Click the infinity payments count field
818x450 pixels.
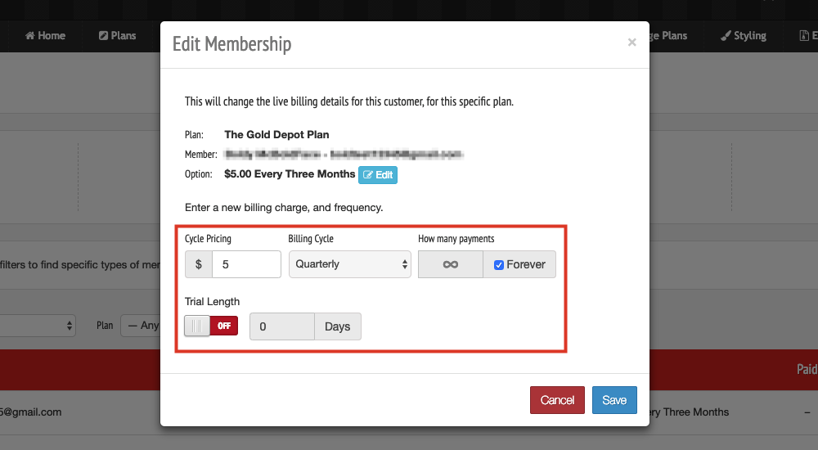[450, 264]
